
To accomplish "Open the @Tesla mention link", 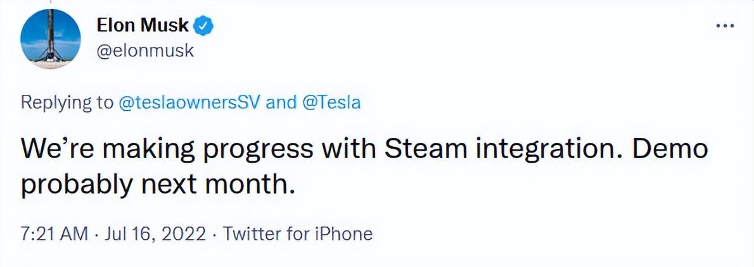I will tap(331, 102).
